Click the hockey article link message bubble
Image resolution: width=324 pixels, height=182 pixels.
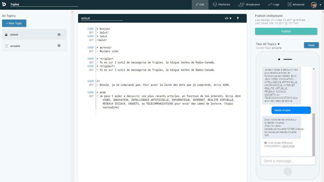tap(281, 127)
